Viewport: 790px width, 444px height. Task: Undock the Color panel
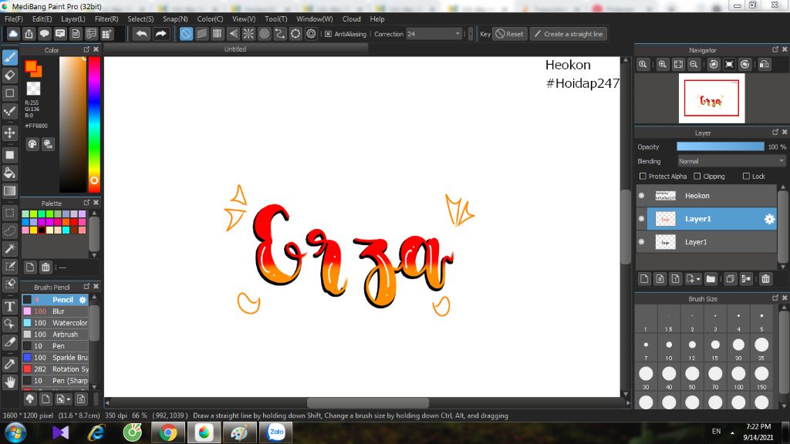(x=86, y=49)
